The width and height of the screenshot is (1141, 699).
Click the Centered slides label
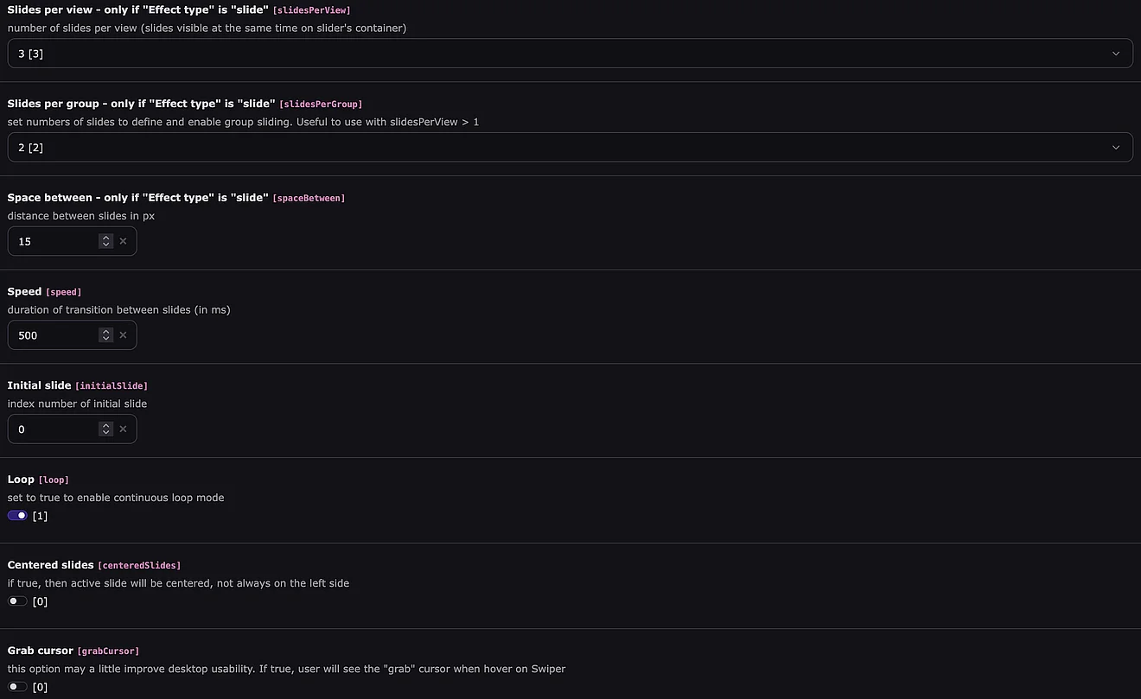coord(50,565)
